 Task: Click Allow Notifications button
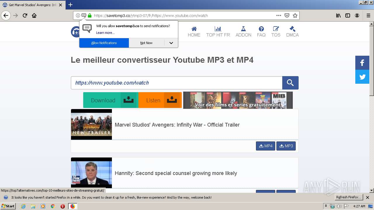104,43
